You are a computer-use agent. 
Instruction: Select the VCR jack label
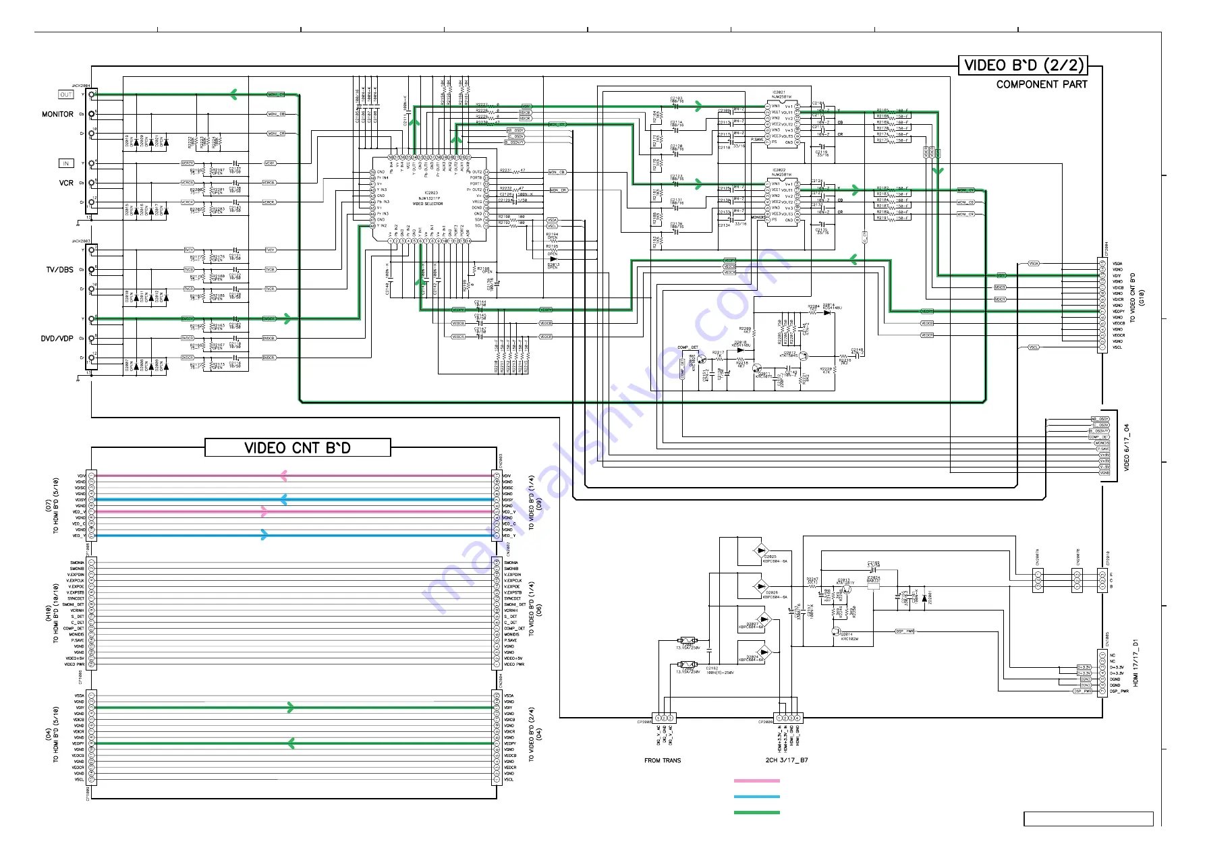pos(66,183)
